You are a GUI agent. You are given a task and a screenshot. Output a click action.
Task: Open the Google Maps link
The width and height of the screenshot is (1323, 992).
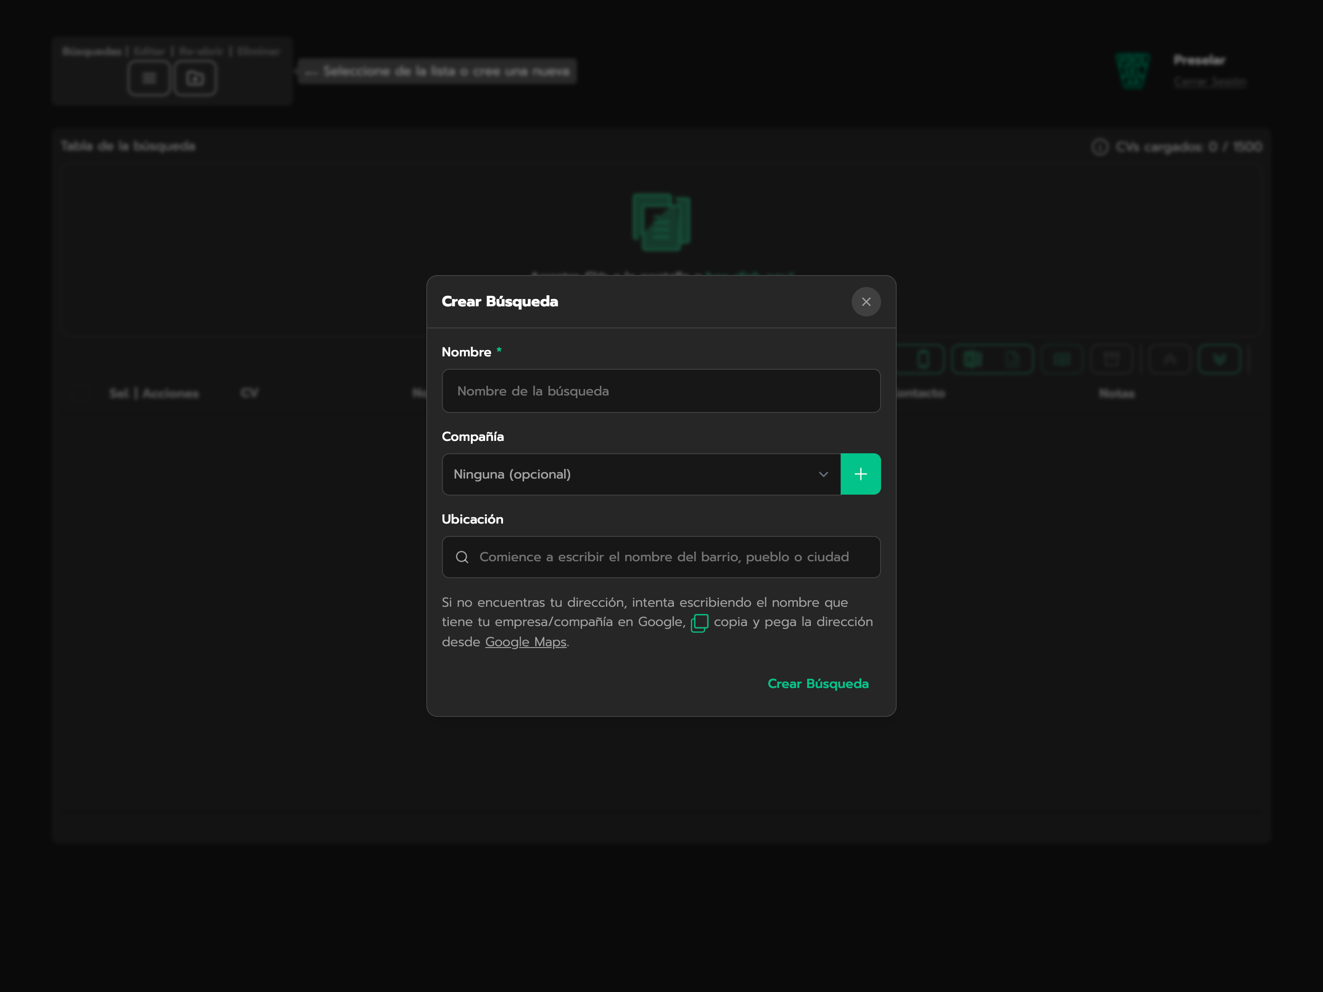[525, 642]
